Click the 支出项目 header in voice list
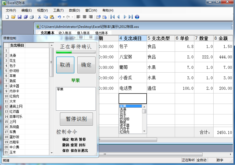Image resolution: width=235 pixels, height=165 pixels. tap(17, 45)
